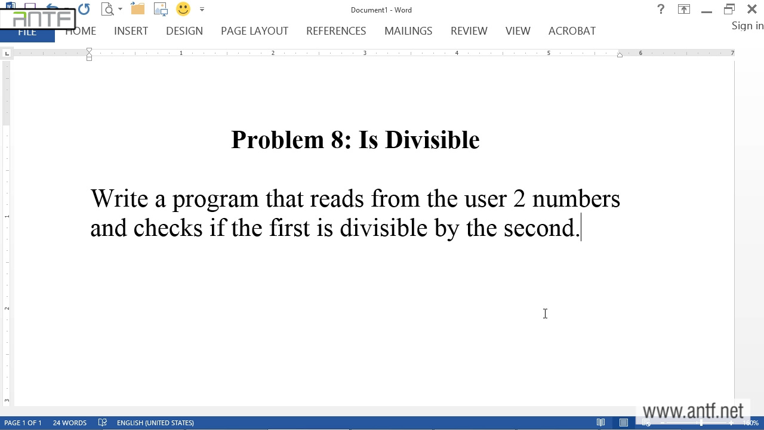Click the 24 WORDS count button

(x=70, y=423)
